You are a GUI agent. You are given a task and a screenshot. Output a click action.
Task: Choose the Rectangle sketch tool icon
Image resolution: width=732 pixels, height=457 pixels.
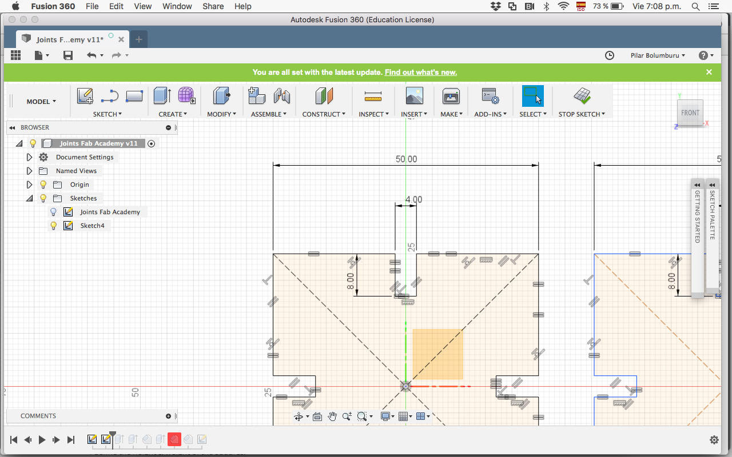(x=134, y=95)
